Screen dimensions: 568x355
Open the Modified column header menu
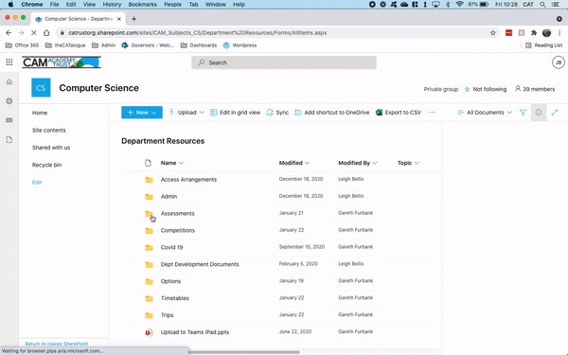pos(294,163)
